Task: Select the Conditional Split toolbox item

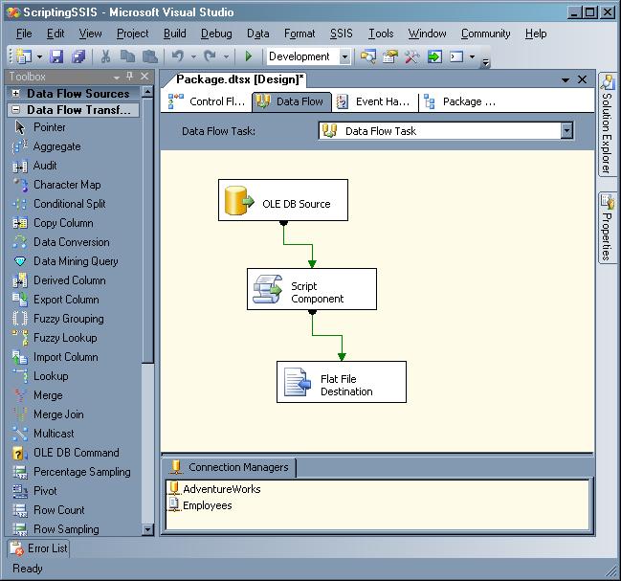Action: (x=69, y=204)
